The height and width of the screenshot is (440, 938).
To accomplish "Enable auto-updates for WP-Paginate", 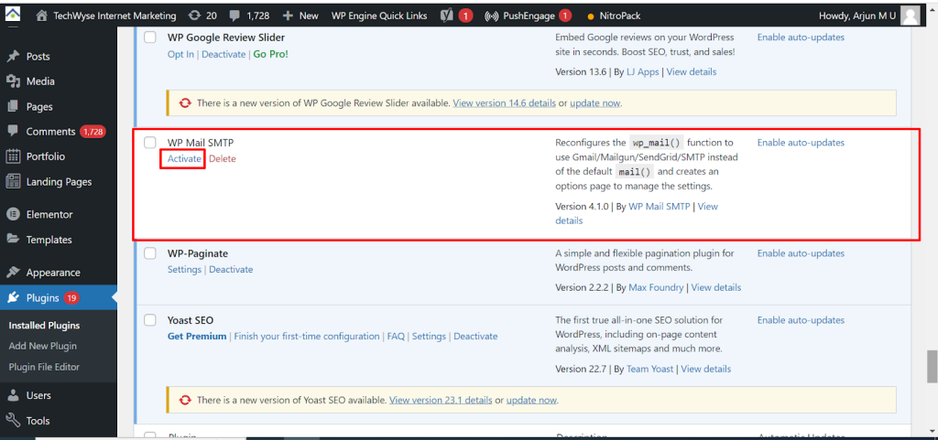I will [x=801, y=253].
